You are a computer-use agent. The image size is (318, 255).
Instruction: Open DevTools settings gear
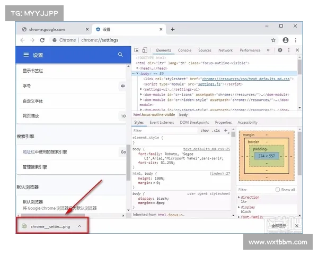(280, 50)
